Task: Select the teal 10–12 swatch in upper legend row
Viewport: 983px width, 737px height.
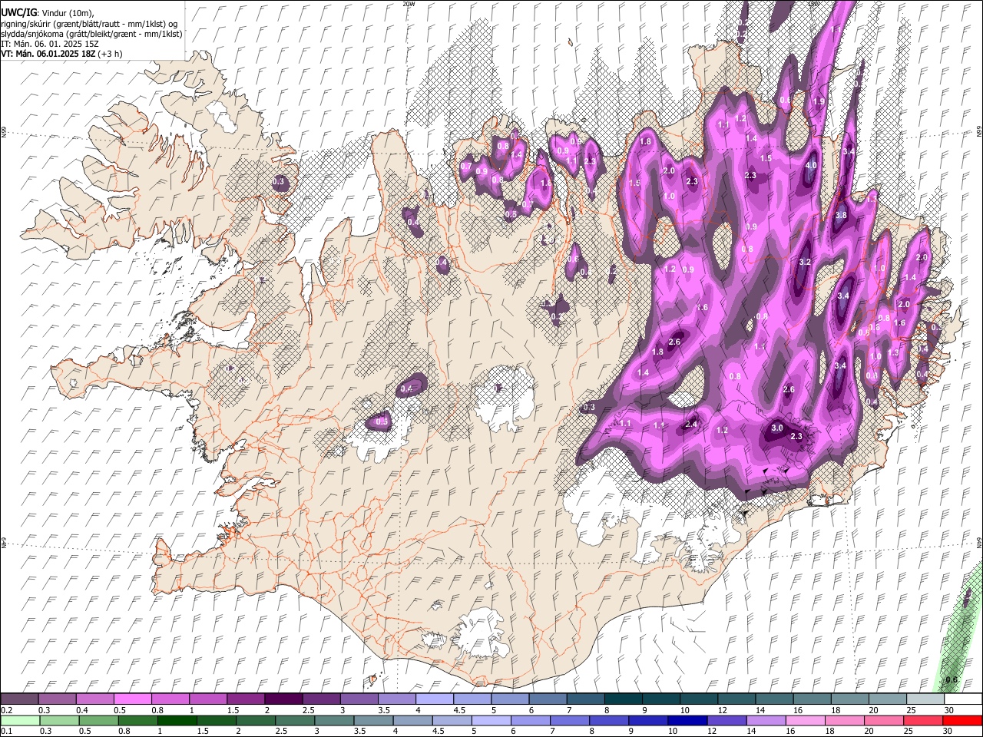Action: (699, 699)
